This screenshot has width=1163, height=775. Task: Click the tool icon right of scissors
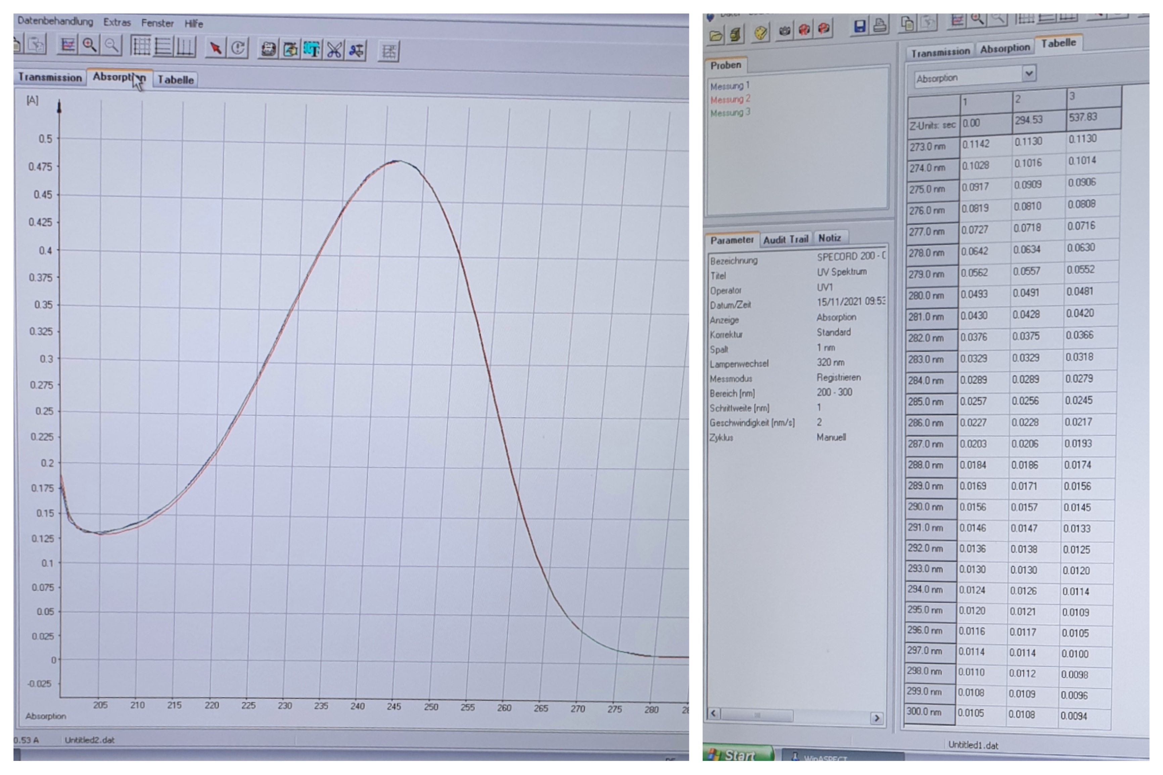click(356, 51)
